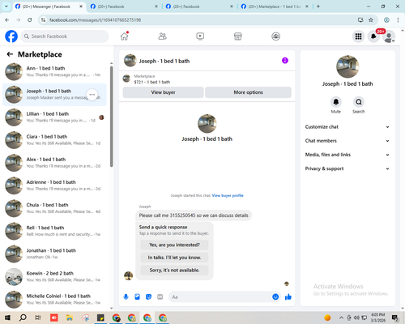Open a new browser tab
Screen dimensions: 405x324
coord(318,6)
